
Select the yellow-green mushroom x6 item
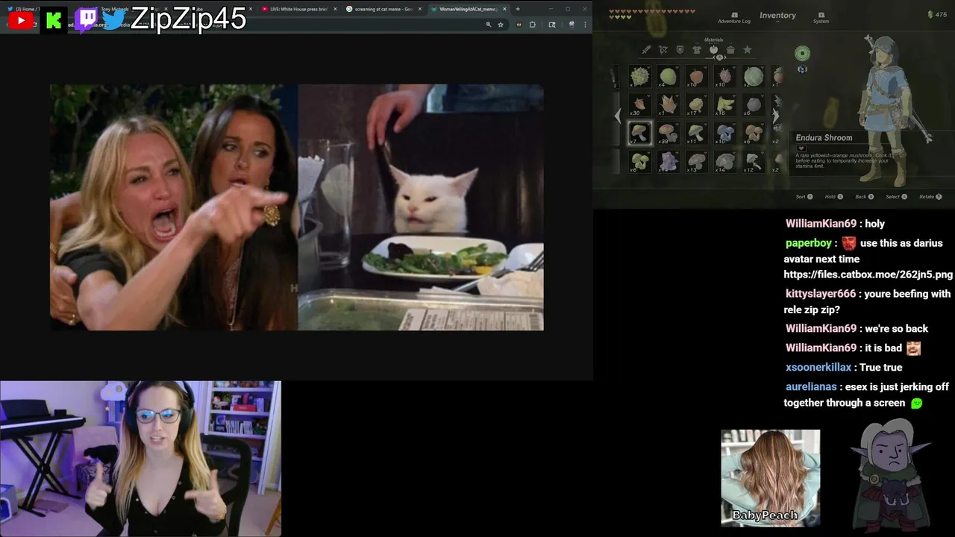click(639, 161)
